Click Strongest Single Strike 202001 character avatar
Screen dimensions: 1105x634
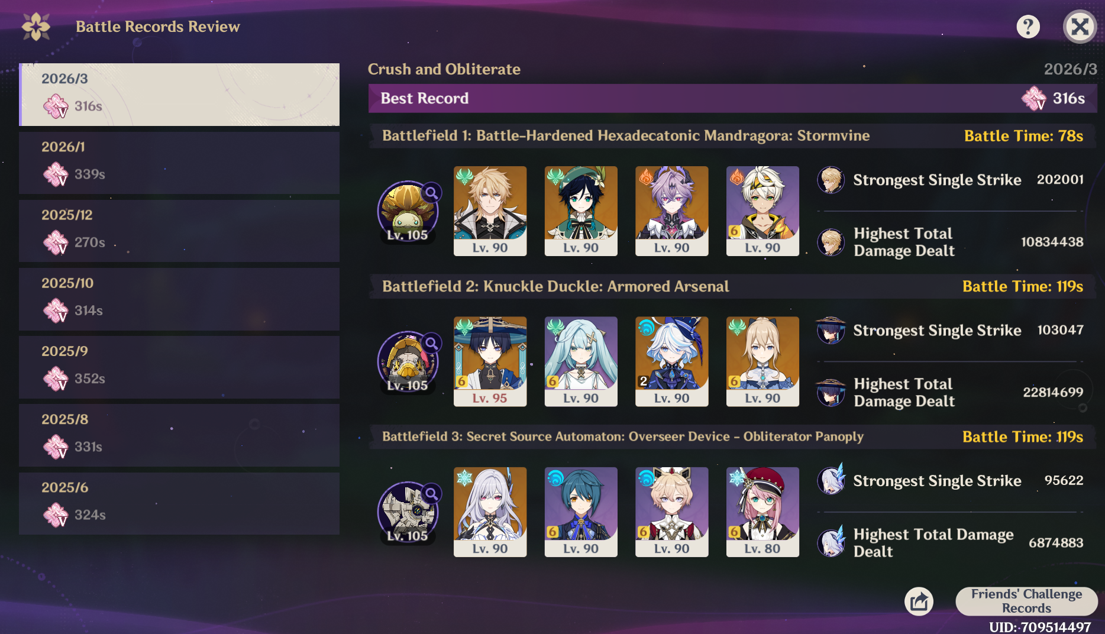[831, 180]
